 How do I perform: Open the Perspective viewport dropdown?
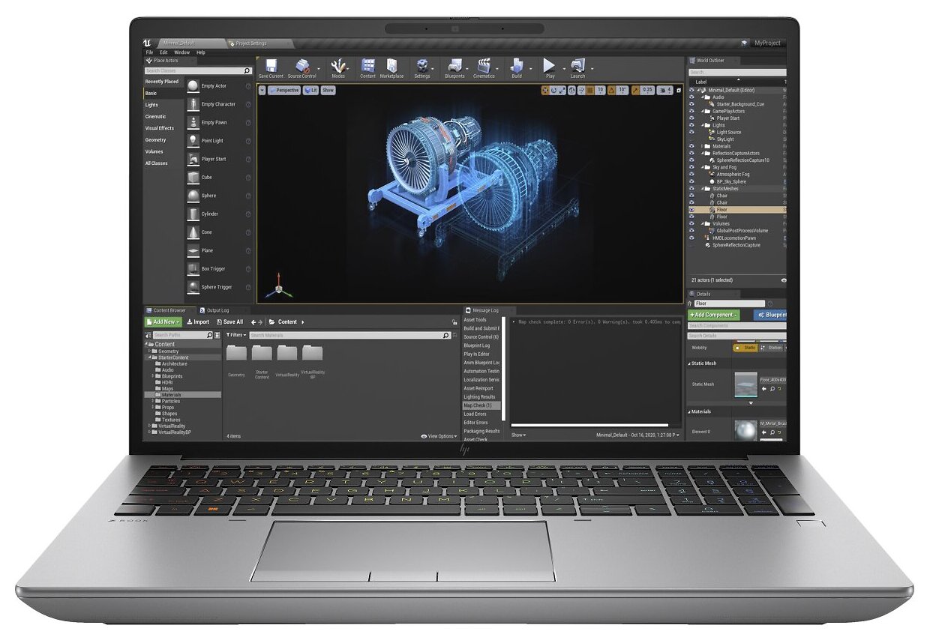(283, 90)
